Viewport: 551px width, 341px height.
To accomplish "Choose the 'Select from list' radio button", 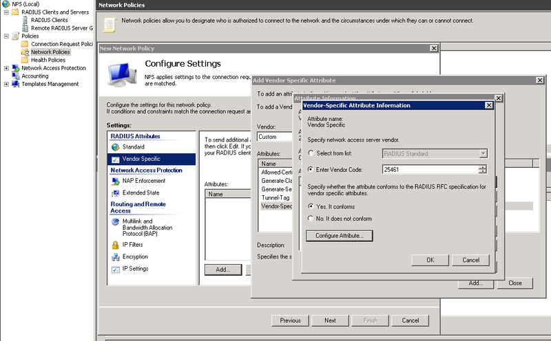I will pos(311,153).
